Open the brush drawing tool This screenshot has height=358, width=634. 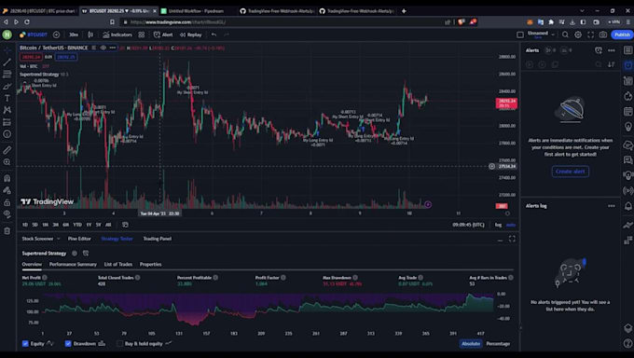pyautogui.click(x=7, y=86)
